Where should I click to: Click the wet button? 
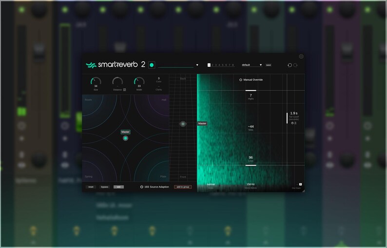[119, 187]
